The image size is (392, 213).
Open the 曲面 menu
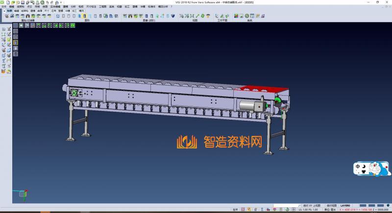[x=45, y=6]
